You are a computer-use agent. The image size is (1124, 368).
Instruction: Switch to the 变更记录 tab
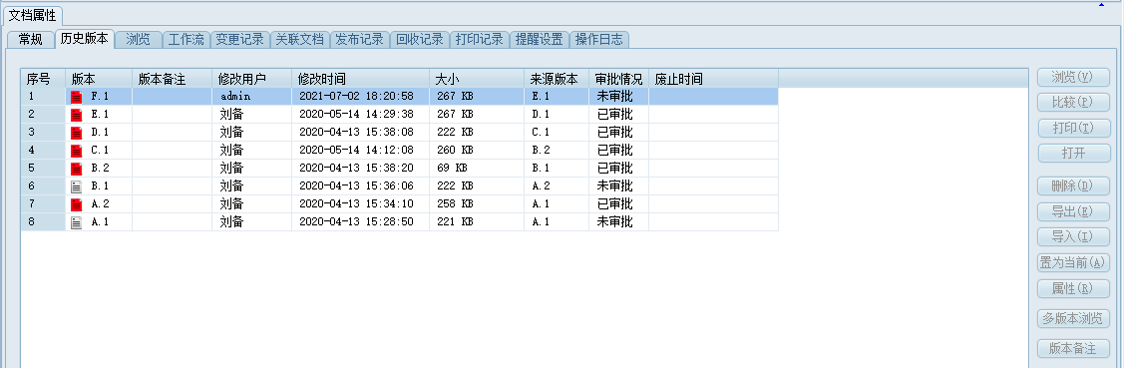[x=240, y=40]
